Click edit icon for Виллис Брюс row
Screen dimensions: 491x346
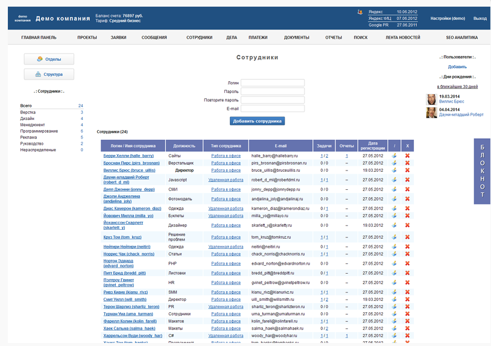[394, 170]
